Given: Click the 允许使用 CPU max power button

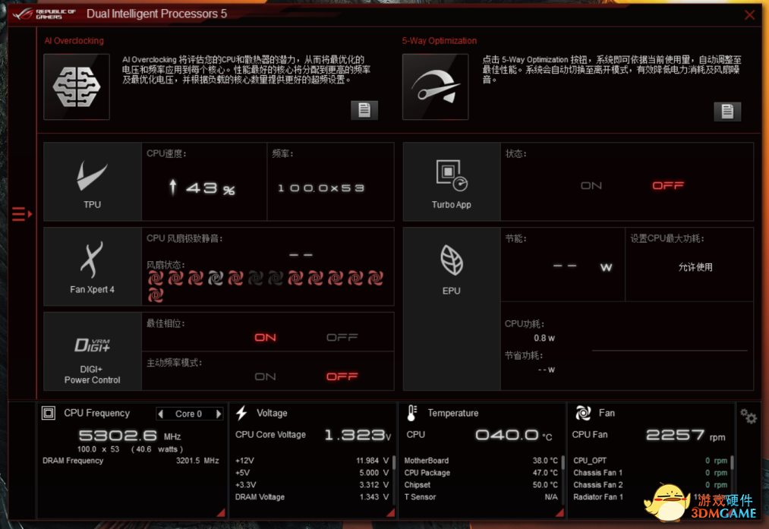Looking at the screenshot, I should [695, 267].
